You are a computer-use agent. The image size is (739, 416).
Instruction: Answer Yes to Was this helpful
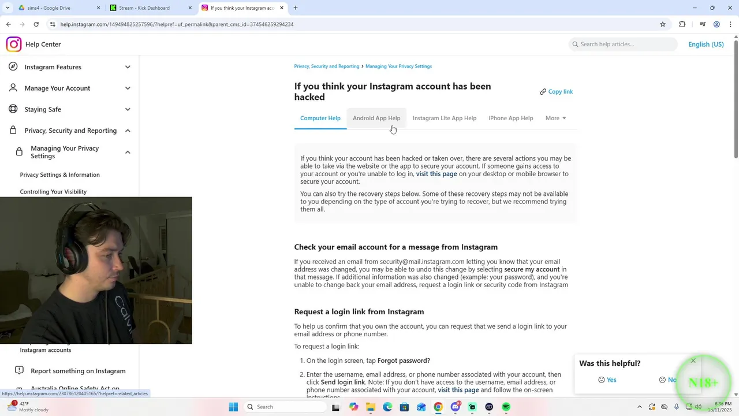(x=607, y=380)
